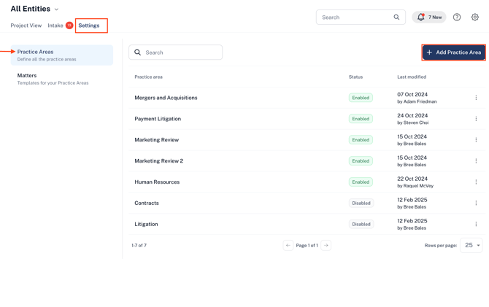Open the options menu for Human Resources
The height and width of the screenshot is (307, 489).
[476, 182]
